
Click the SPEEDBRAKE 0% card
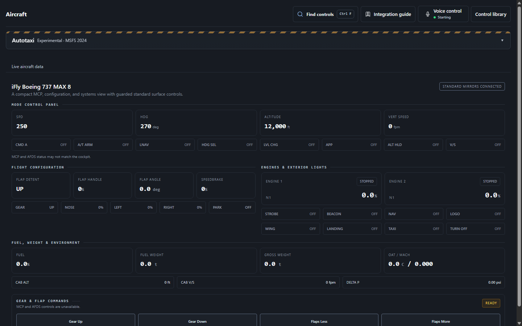pyautogui.click(x=226, y=185)
